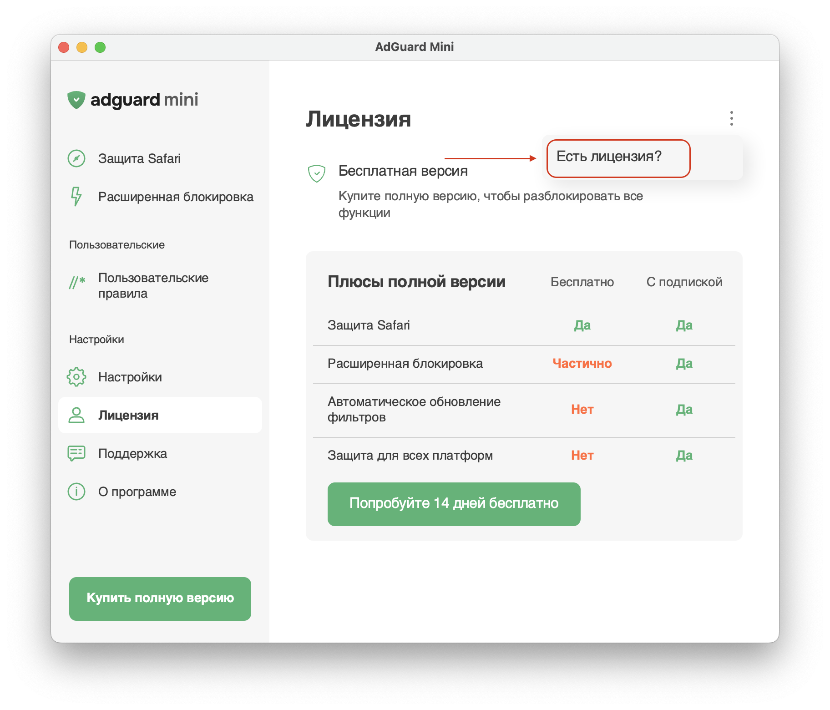
Task: Click the free version shield icon
Action: pos(317,173)
